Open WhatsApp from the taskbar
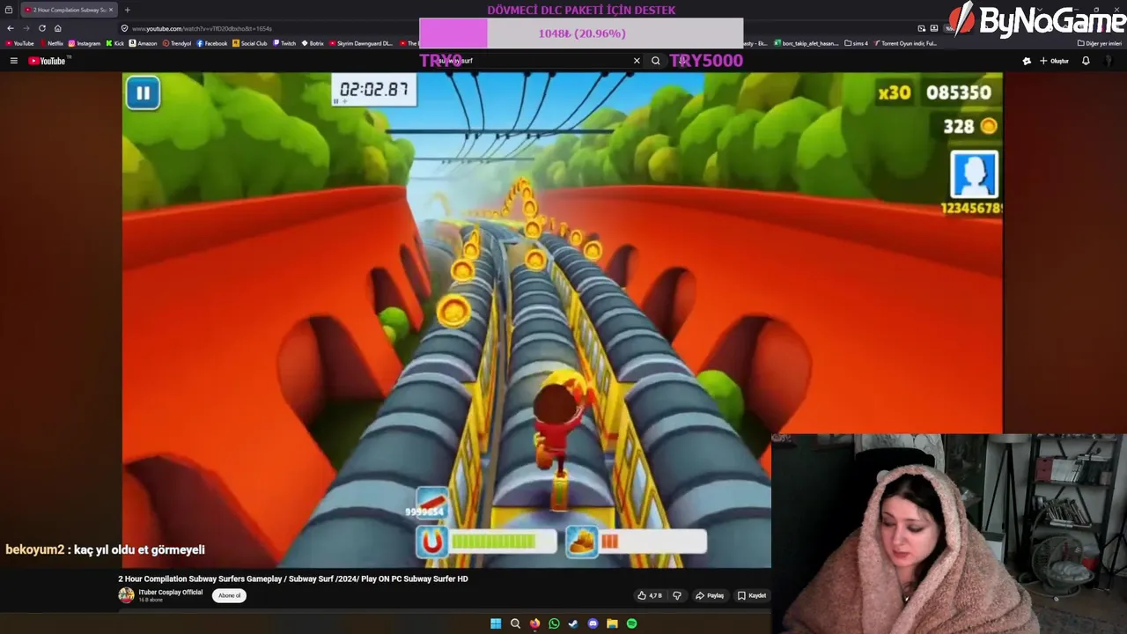This screenshot has height=634, width=1127. pyautogui.click(x=554, y=623)
